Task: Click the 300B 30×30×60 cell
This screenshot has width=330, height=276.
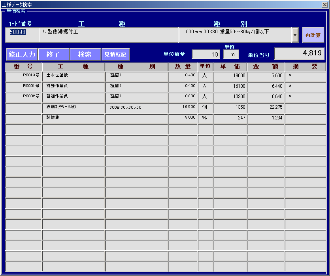Action: [x=137, y=108]
